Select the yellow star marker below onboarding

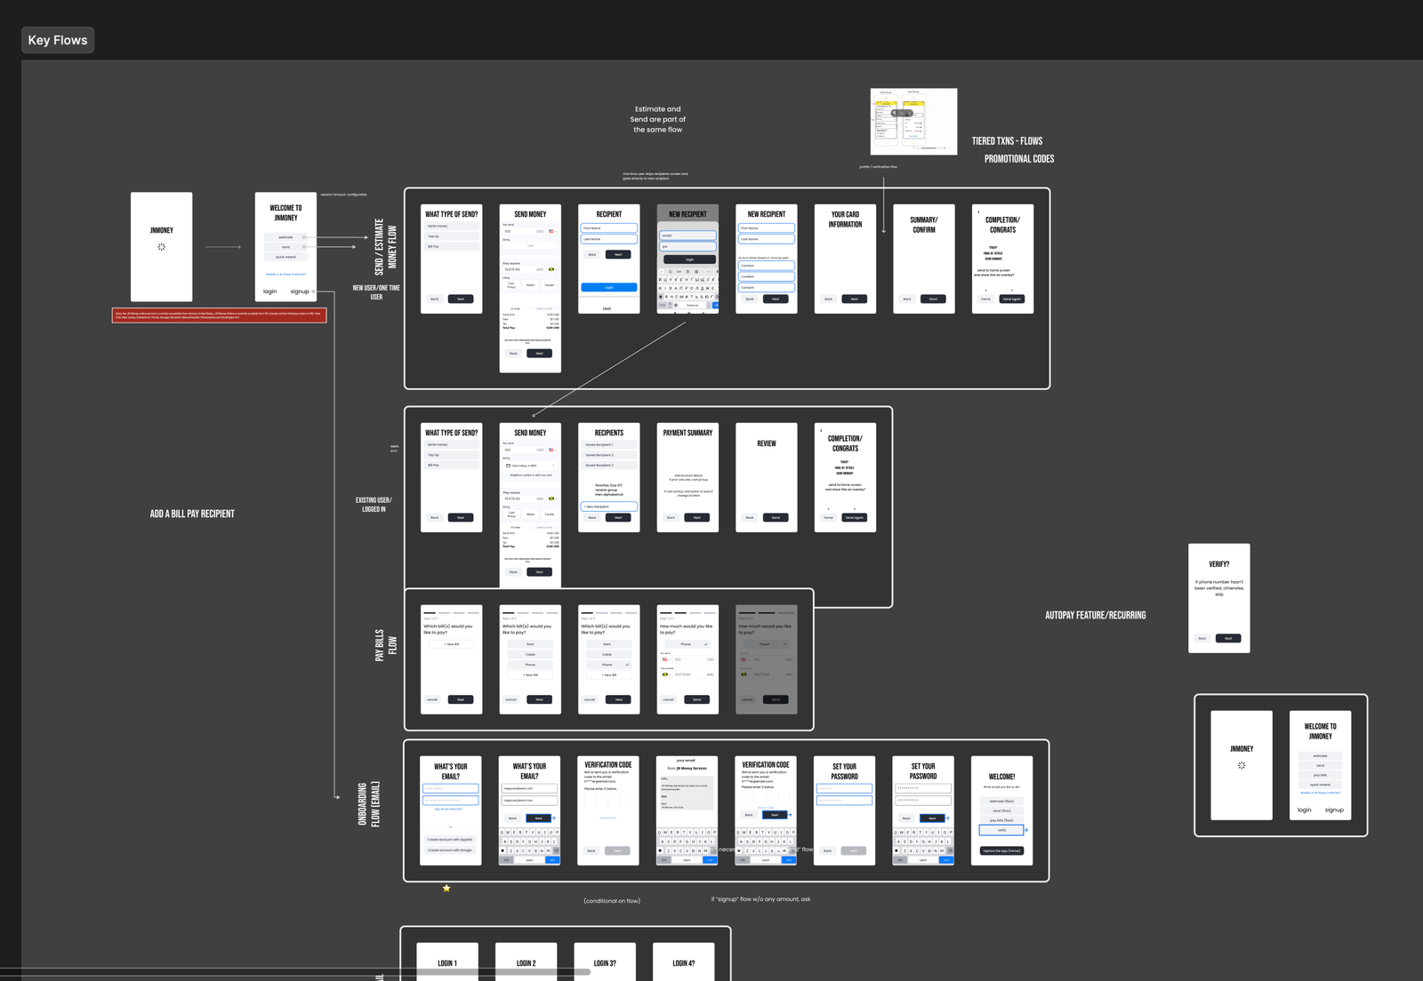[x=446, y=888]
